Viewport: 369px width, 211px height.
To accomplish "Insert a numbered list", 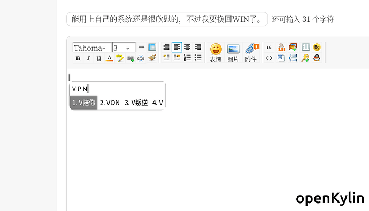I will pyautogui.click(x=187, y=58).
